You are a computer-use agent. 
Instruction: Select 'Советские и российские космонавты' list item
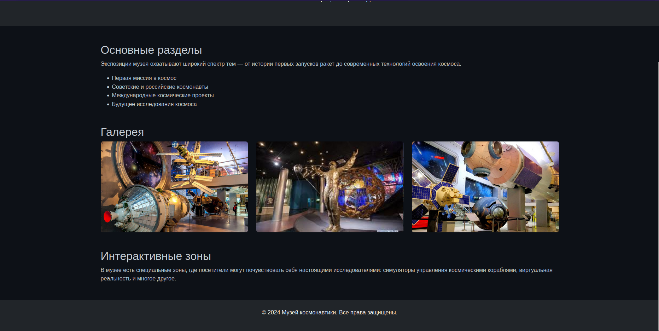click(160, 87)
